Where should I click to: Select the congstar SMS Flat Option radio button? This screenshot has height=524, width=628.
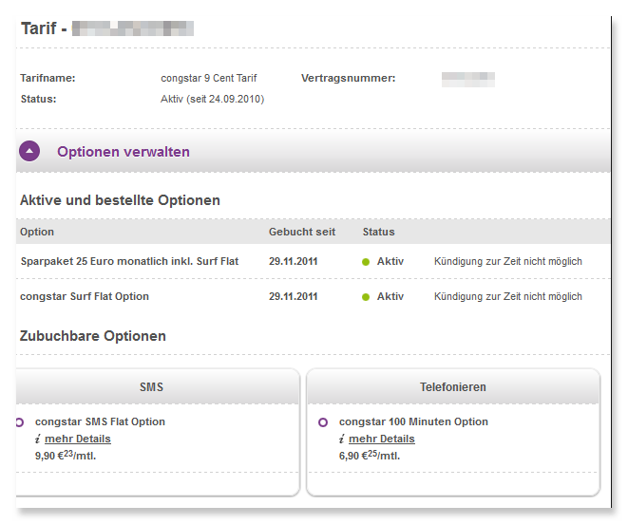(18, 421)
